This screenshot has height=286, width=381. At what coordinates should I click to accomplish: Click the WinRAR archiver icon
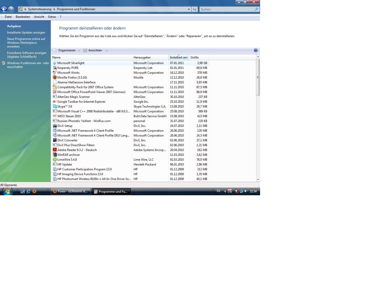point(55,155)
